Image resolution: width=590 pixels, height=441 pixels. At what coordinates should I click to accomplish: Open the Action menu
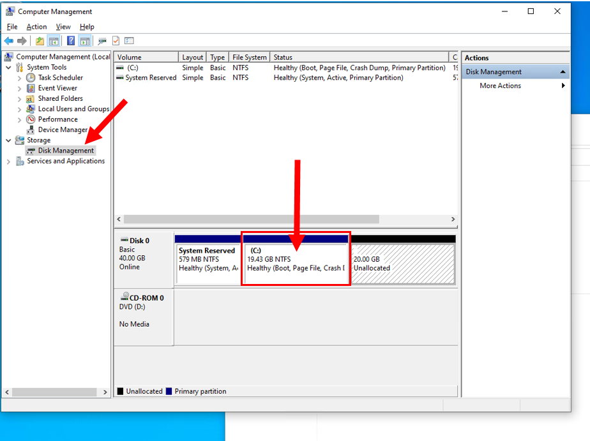pyautogui.click(x=36, y=27)
